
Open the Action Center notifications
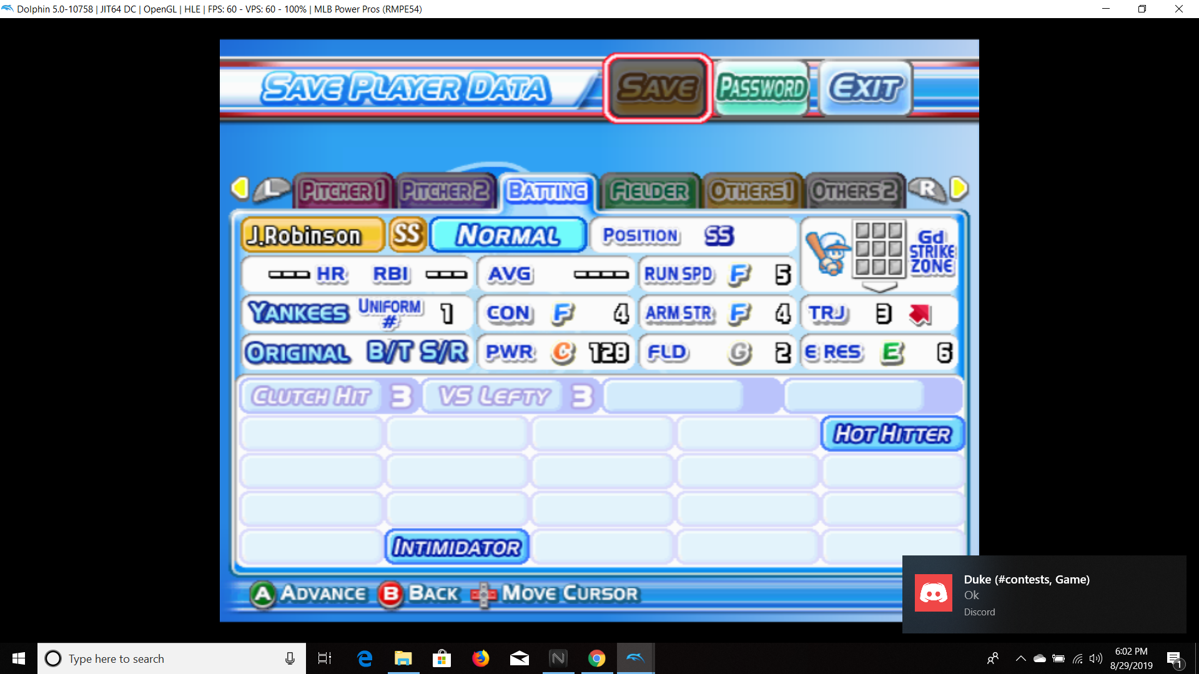click(1174, 658)
